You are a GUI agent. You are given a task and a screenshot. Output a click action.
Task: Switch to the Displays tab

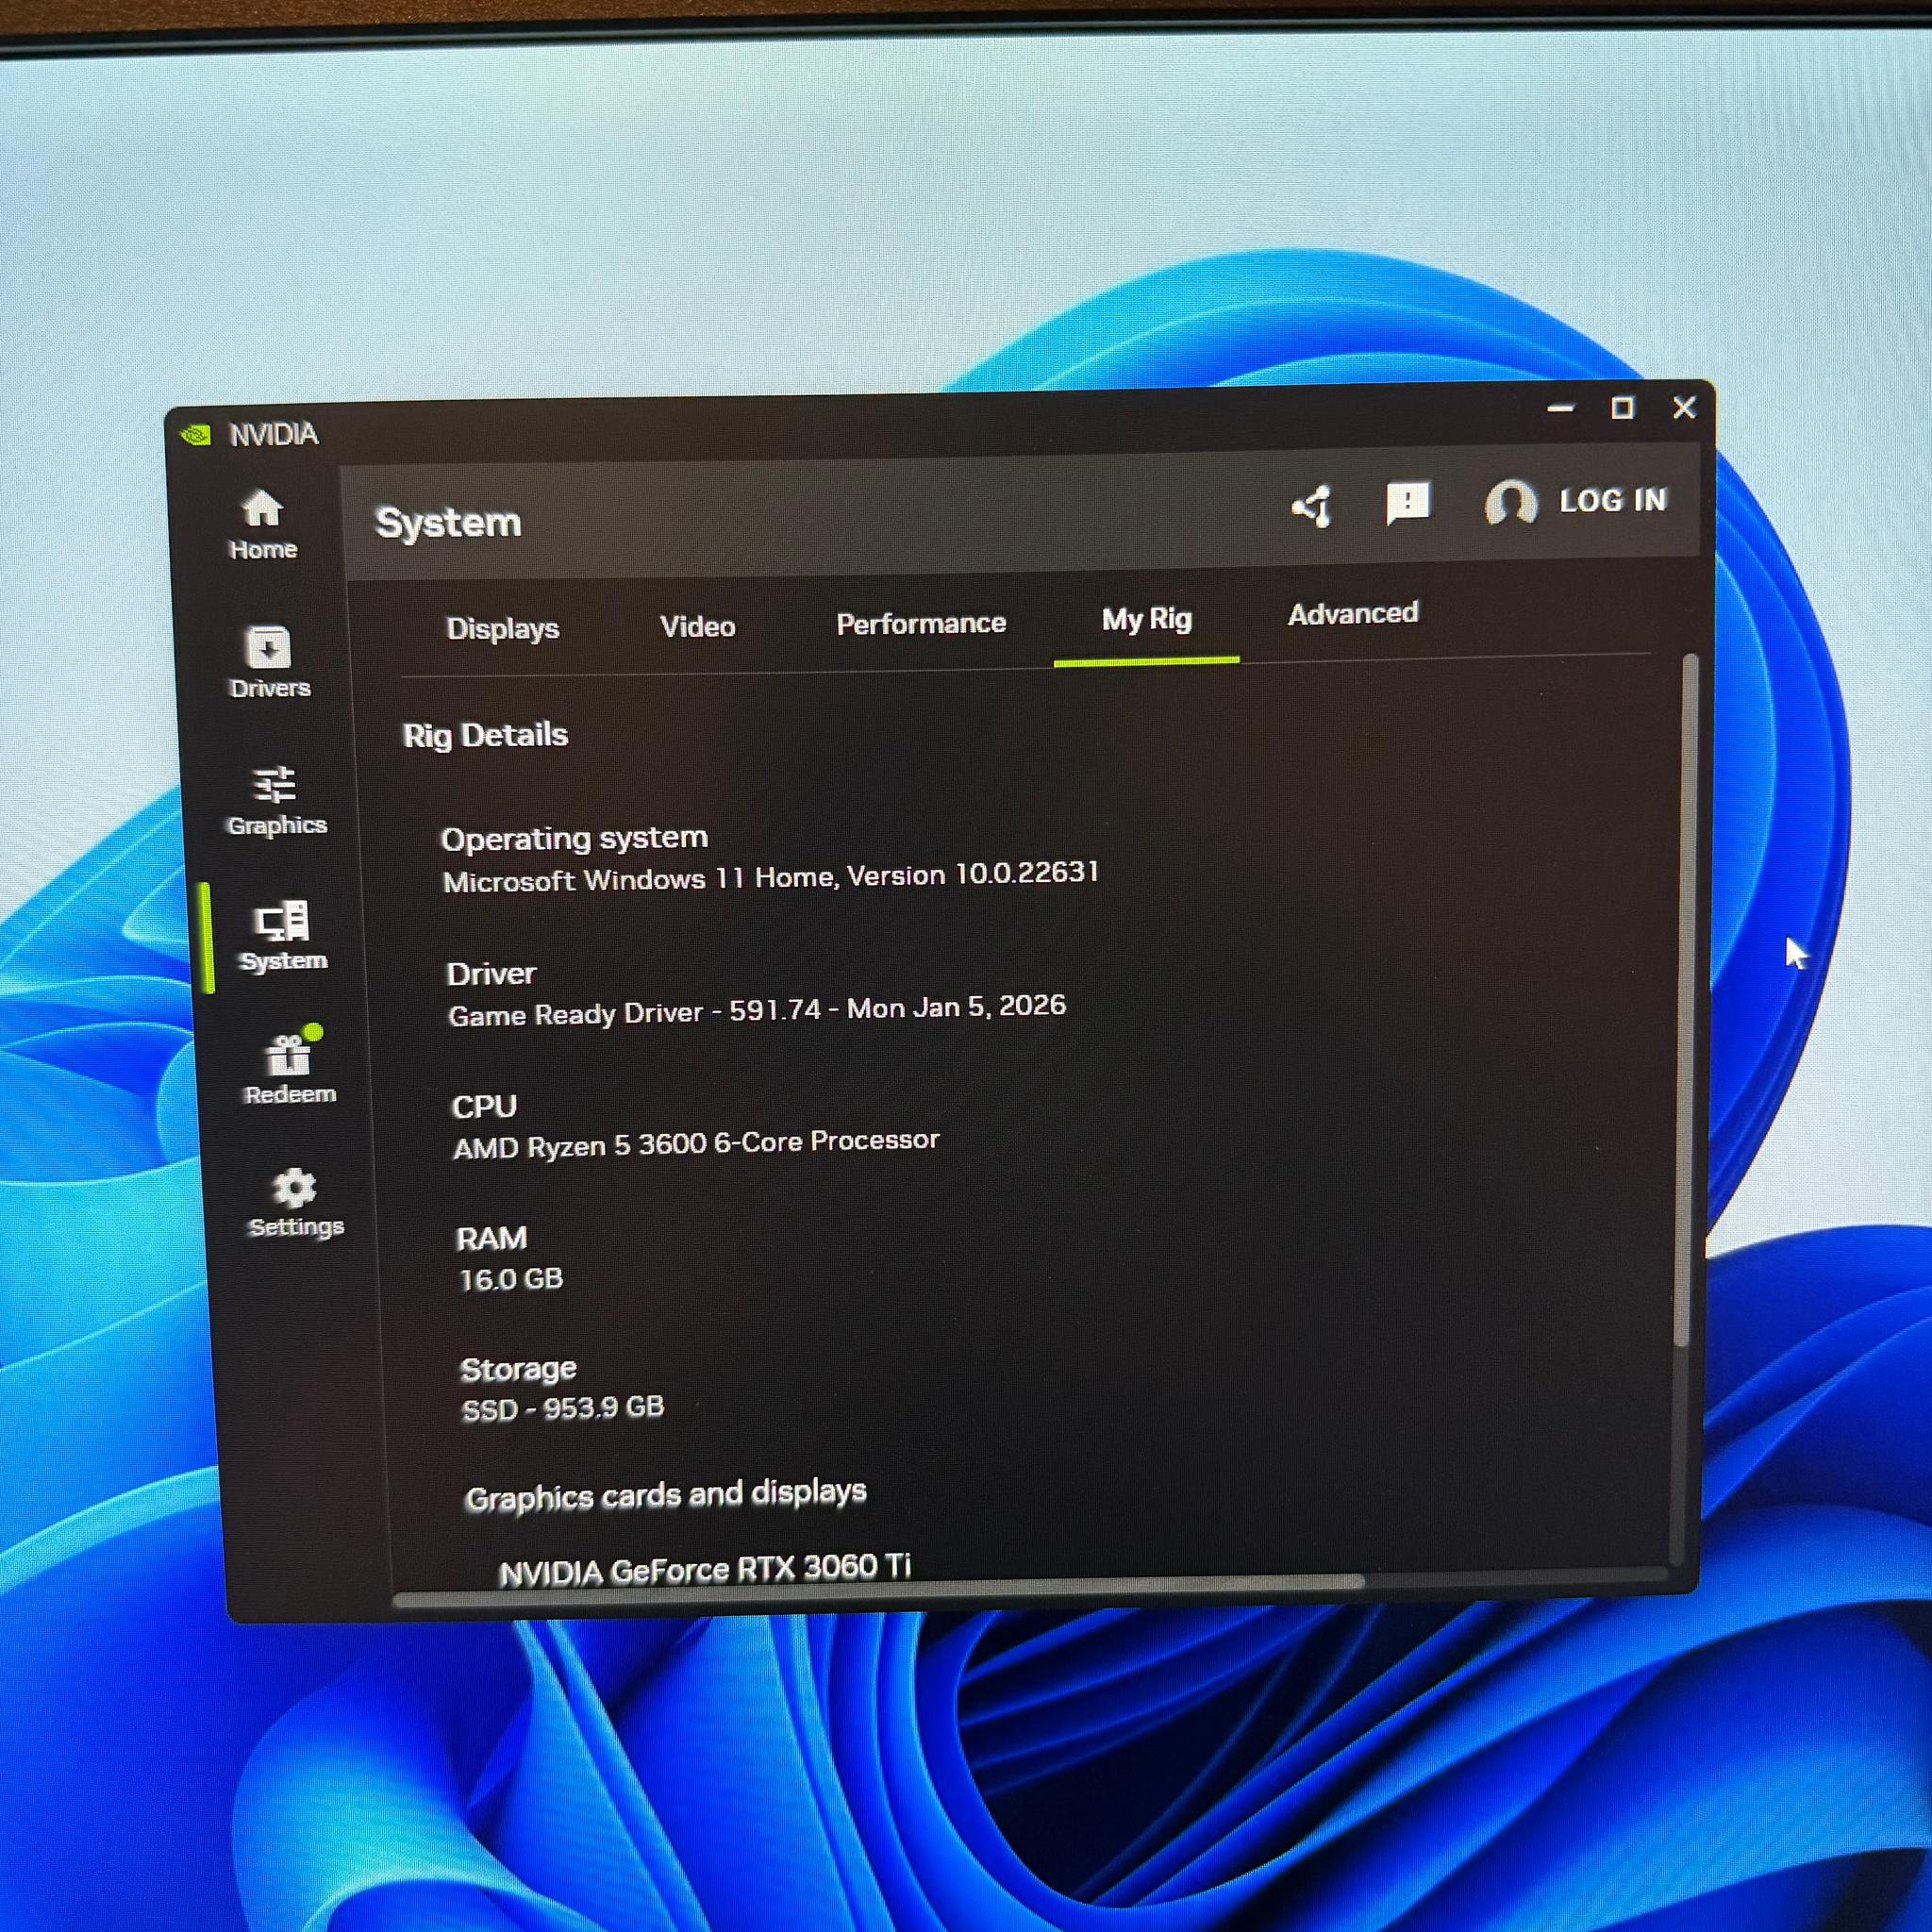pos(502,628)
